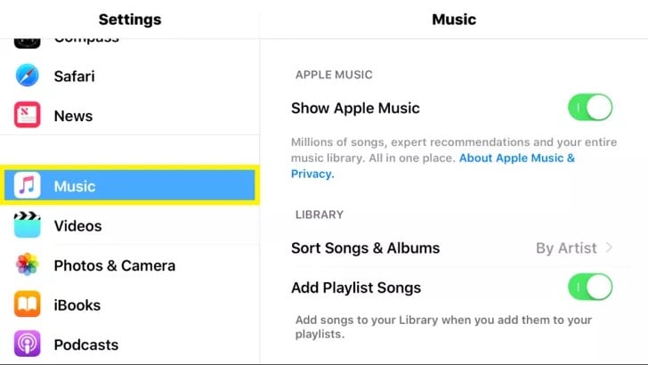
Task: Select the News settings label
Action: [73, 116]
